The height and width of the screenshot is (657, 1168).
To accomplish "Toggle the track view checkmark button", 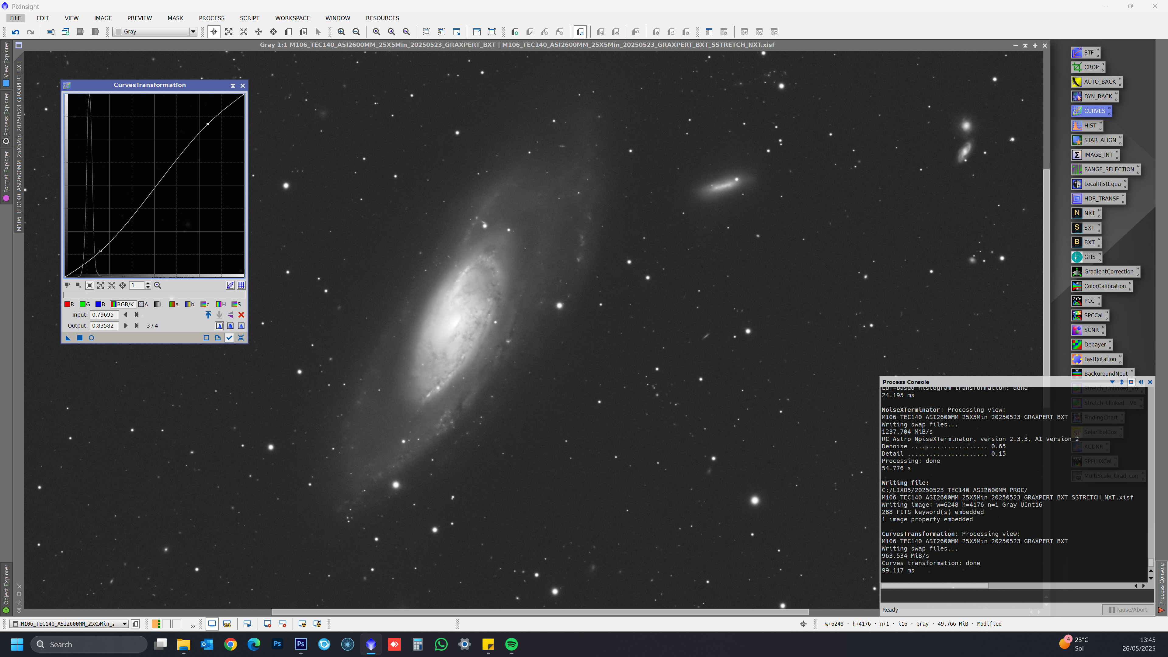I will [x=229, y=338].
